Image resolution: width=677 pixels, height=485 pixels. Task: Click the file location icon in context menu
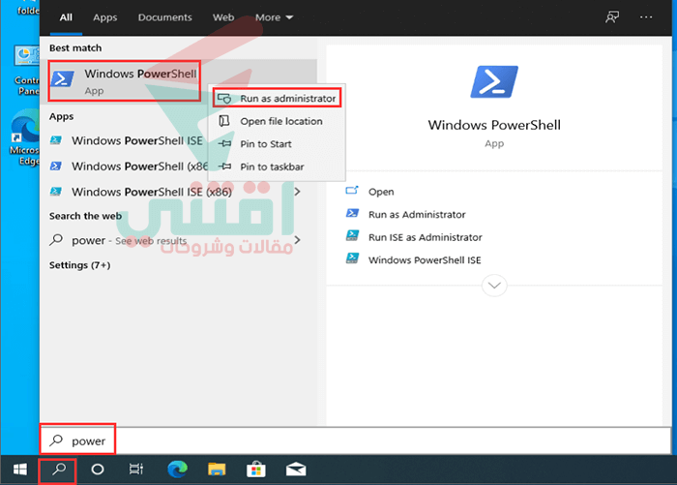click(224, 121)
